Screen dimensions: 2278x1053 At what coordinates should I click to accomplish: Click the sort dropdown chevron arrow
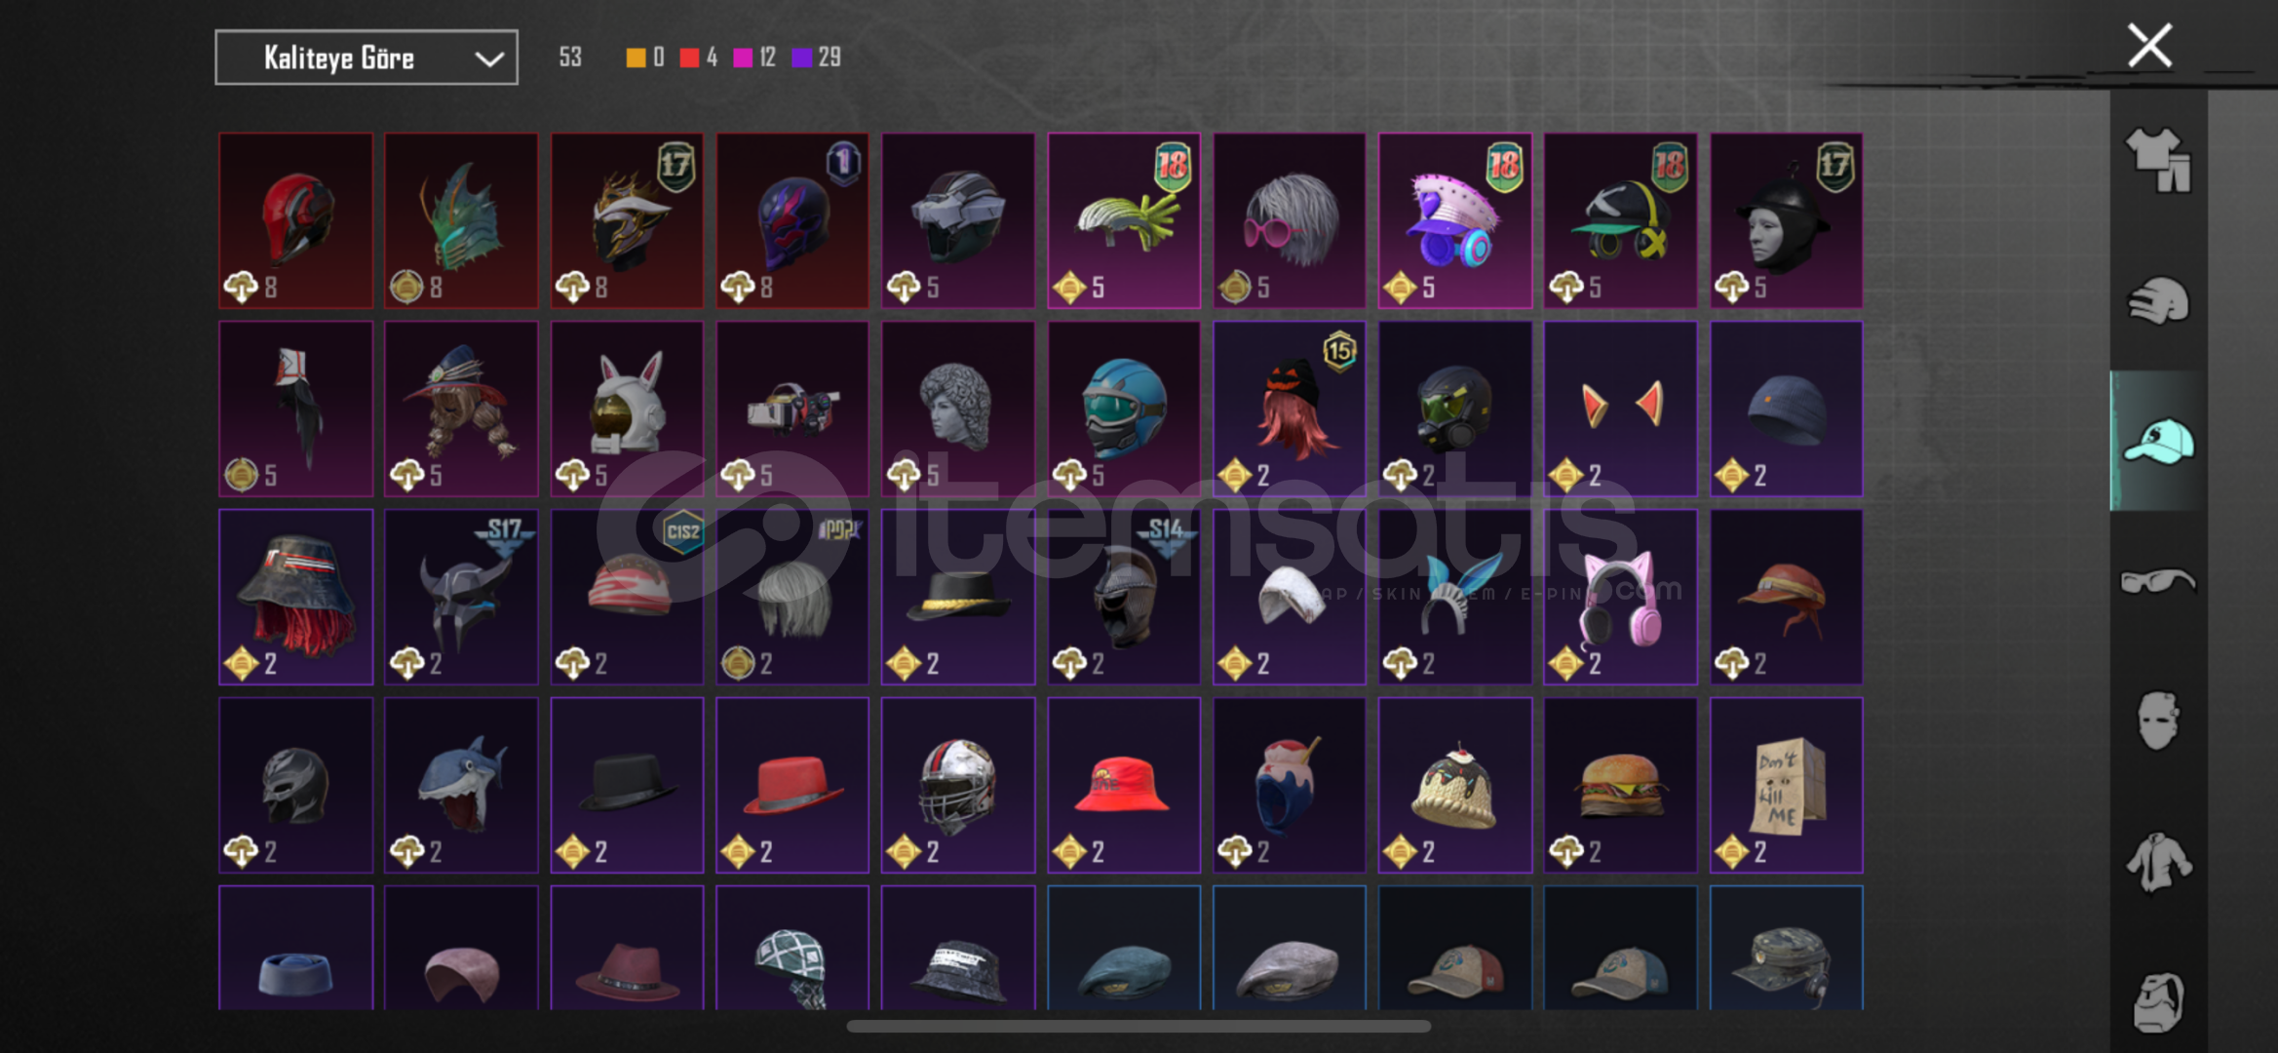488,59
